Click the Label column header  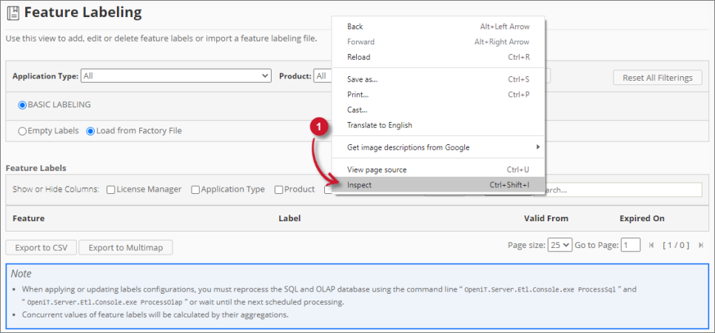pos(289,218)
